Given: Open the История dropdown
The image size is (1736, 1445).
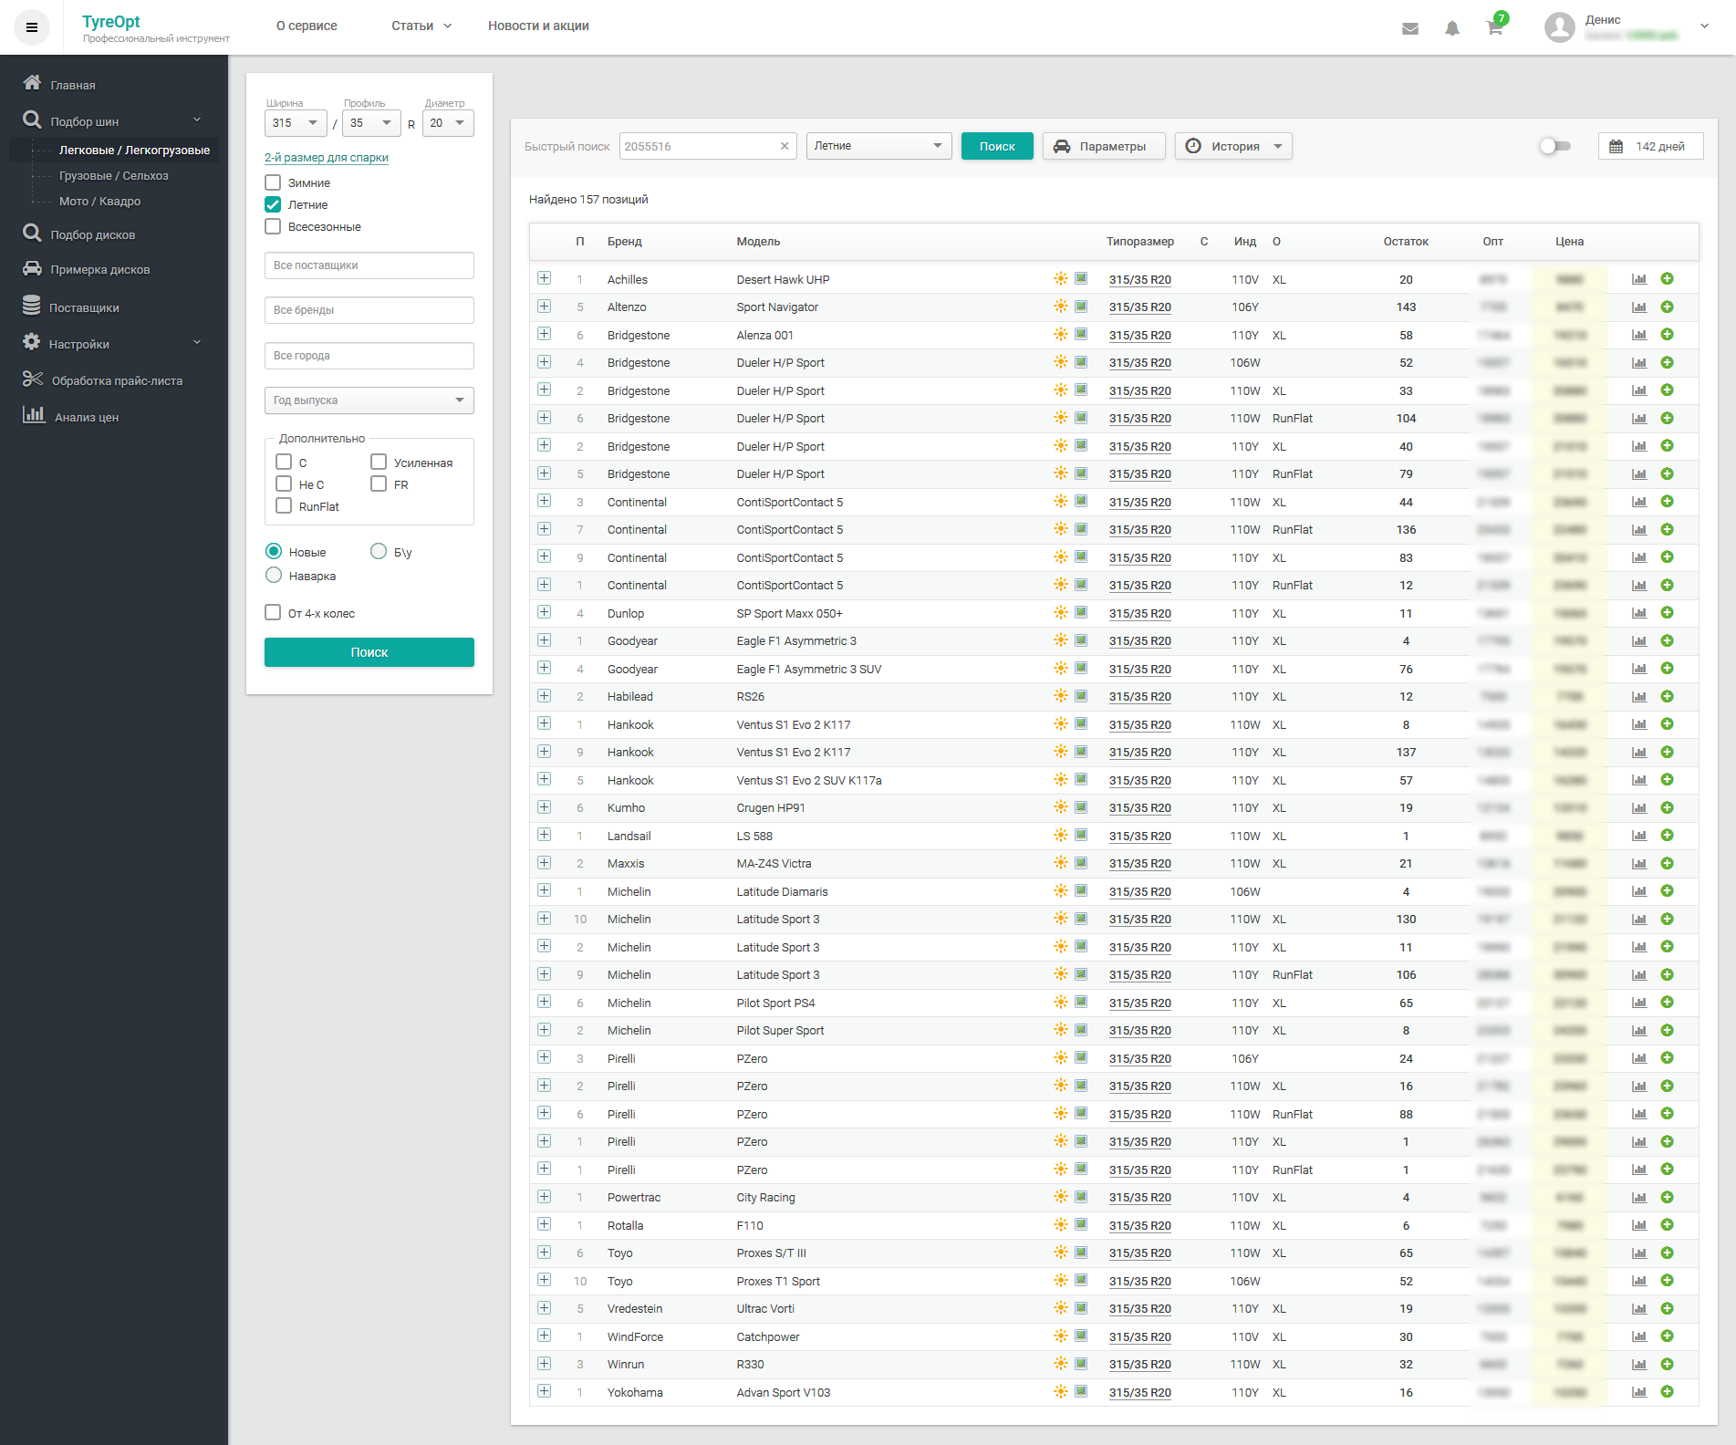Looking at the screenshot, I should pos(1233,146).
